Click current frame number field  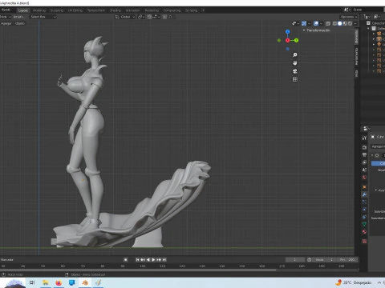tap(295, 259)
